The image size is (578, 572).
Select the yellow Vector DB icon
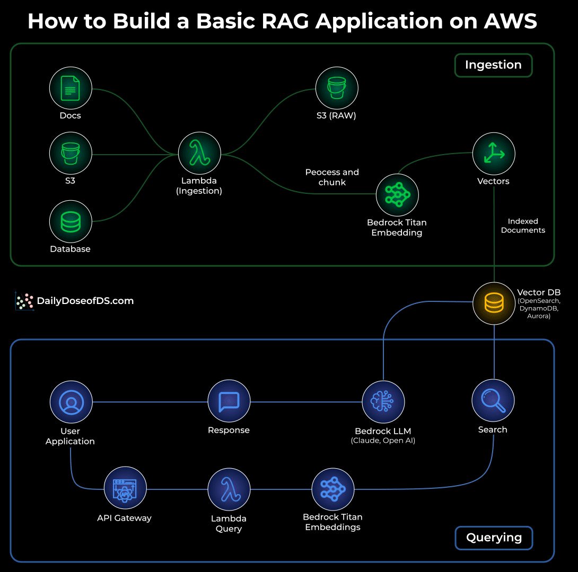click(494, 303)
